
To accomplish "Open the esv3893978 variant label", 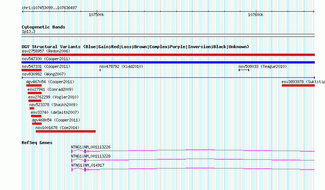I will tap(303, 82).
